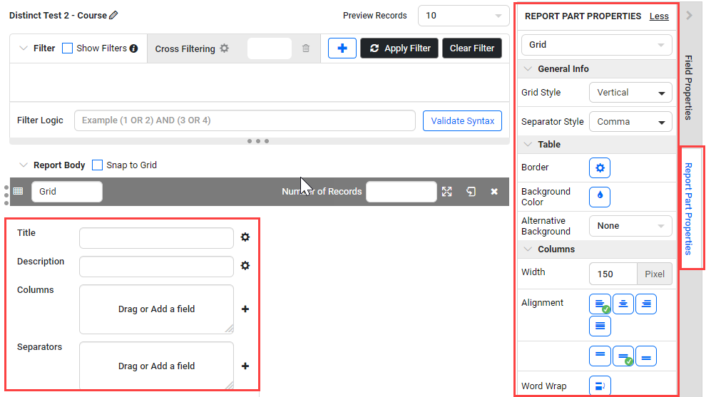Switch to Field Properties tab
The image size is (711, 397).
689,88
